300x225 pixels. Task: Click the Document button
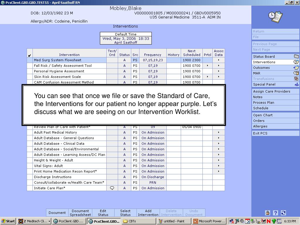click(x=57, y=213)
